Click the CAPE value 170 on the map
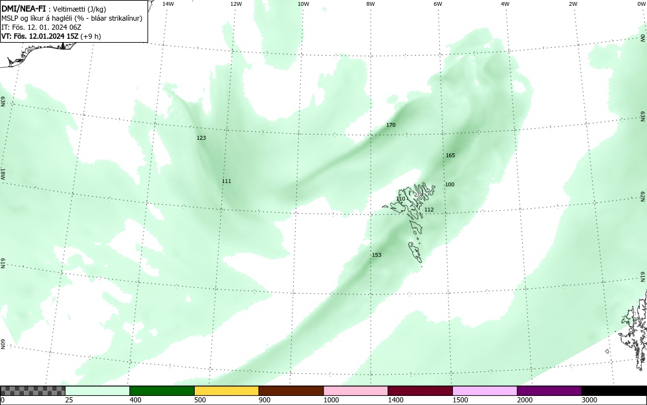 (x=391, y=125)
